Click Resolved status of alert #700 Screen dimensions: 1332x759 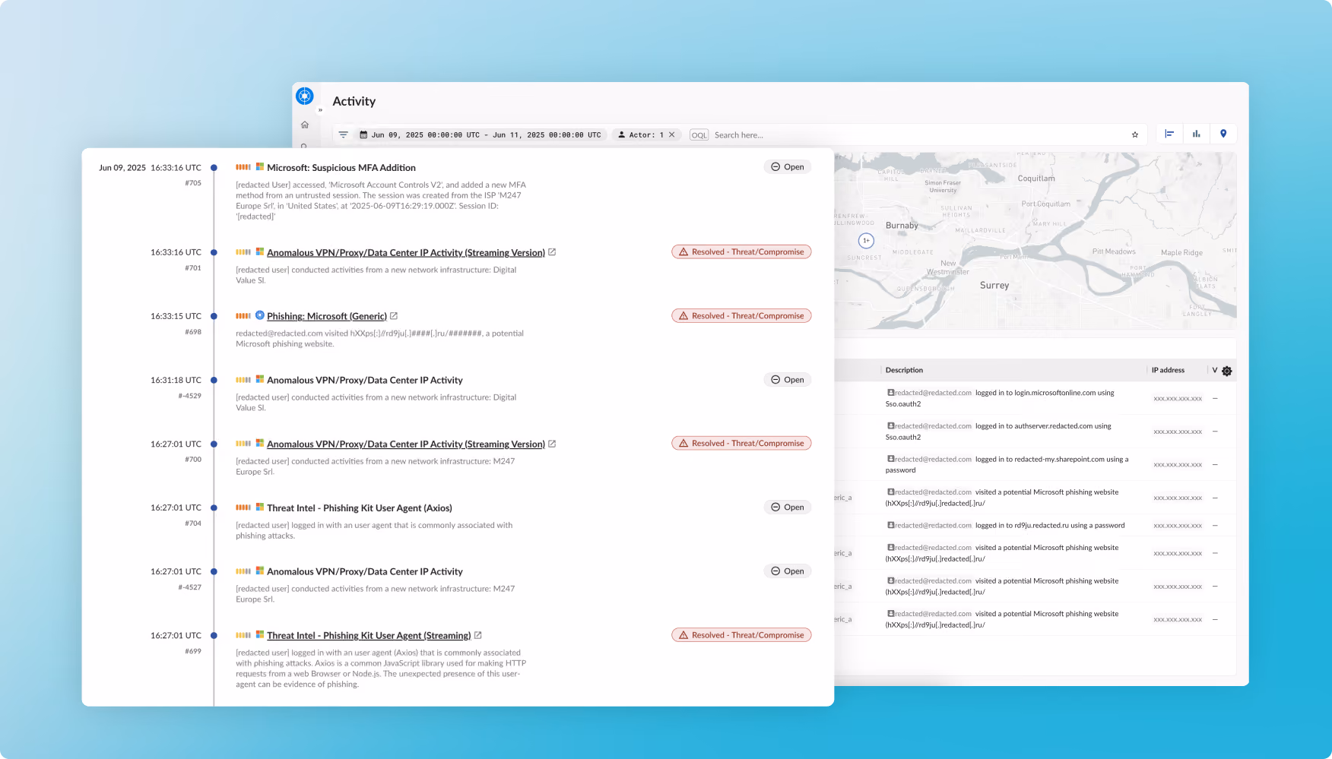pyautogui.click(x=741, y=444)
